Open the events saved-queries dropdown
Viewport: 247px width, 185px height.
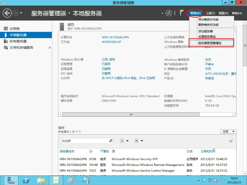point(138,141)
